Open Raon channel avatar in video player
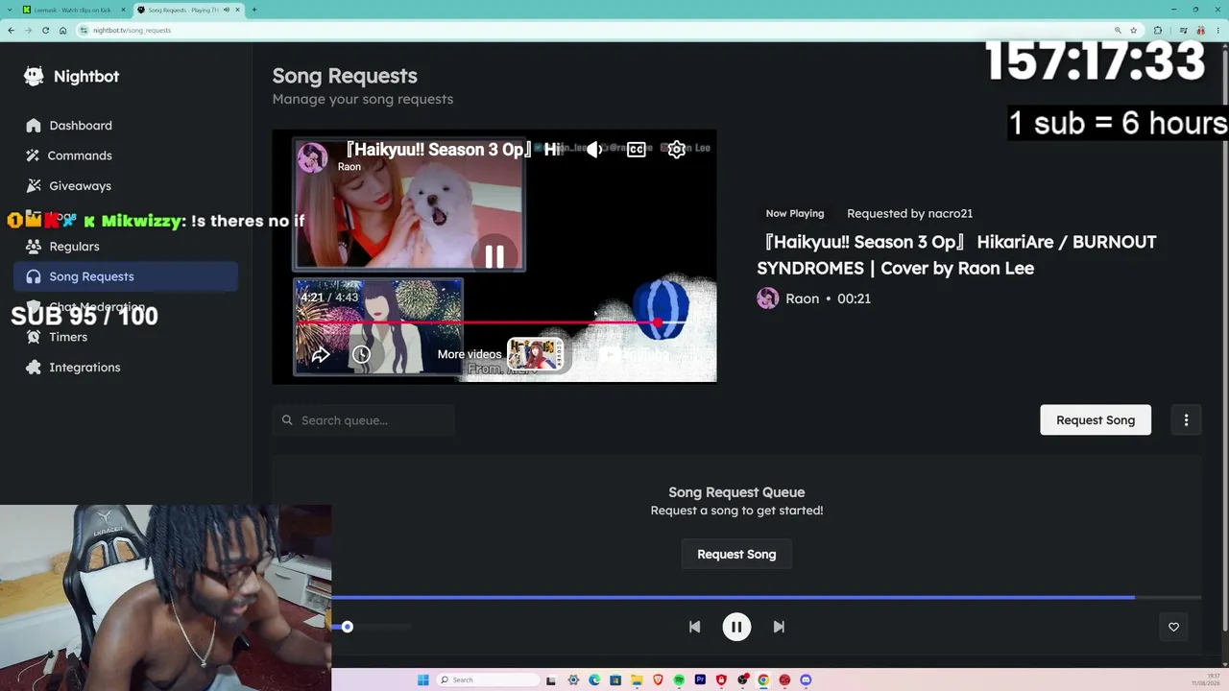Image resolution: width=1229 pixels, height=691 pixels. click(x=312, y=157)
